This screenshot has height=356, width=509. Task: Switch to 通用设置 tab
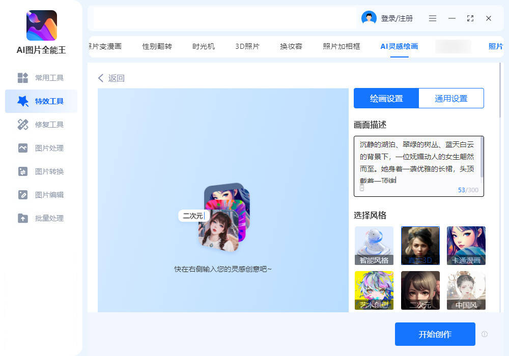[x=451, y=99]
